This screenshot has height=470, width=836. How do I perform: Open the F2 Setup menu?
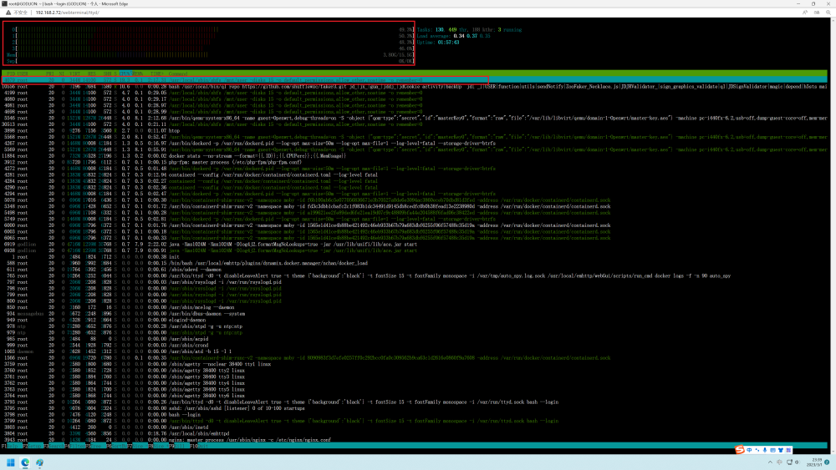pos(33,446)
